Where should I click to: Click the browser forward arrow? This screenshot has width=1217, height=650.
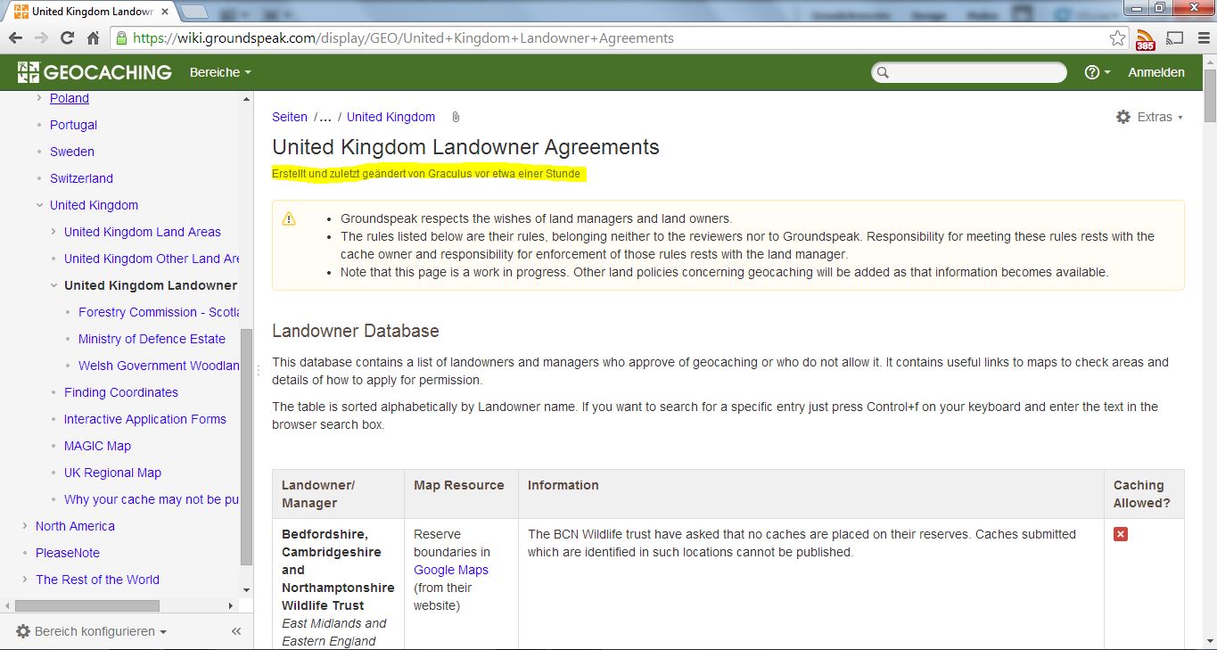(41, 38)
